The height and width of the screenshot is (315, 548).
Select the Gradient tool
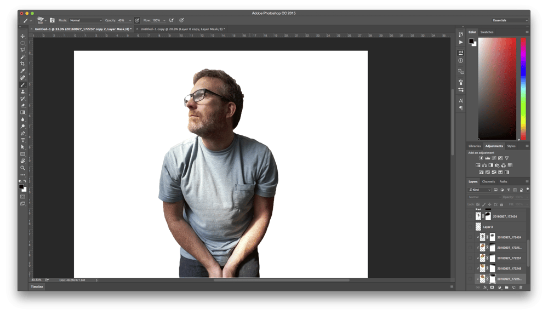tap(22, 112)
